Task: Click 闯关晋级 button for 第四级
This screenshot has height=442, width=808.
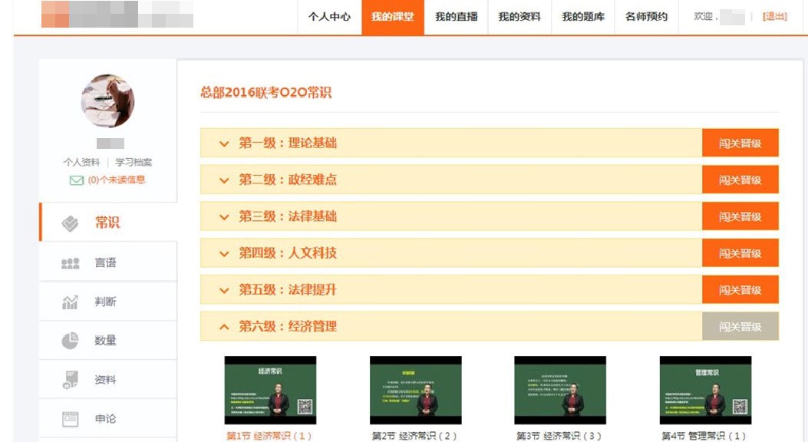Action: click(x=740, y=253)
